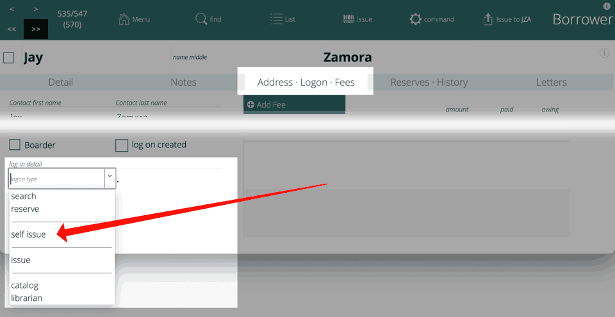Screen dimensions: 615x317
Task: Open the Reserves · History tab
Action: coord(429,82)
